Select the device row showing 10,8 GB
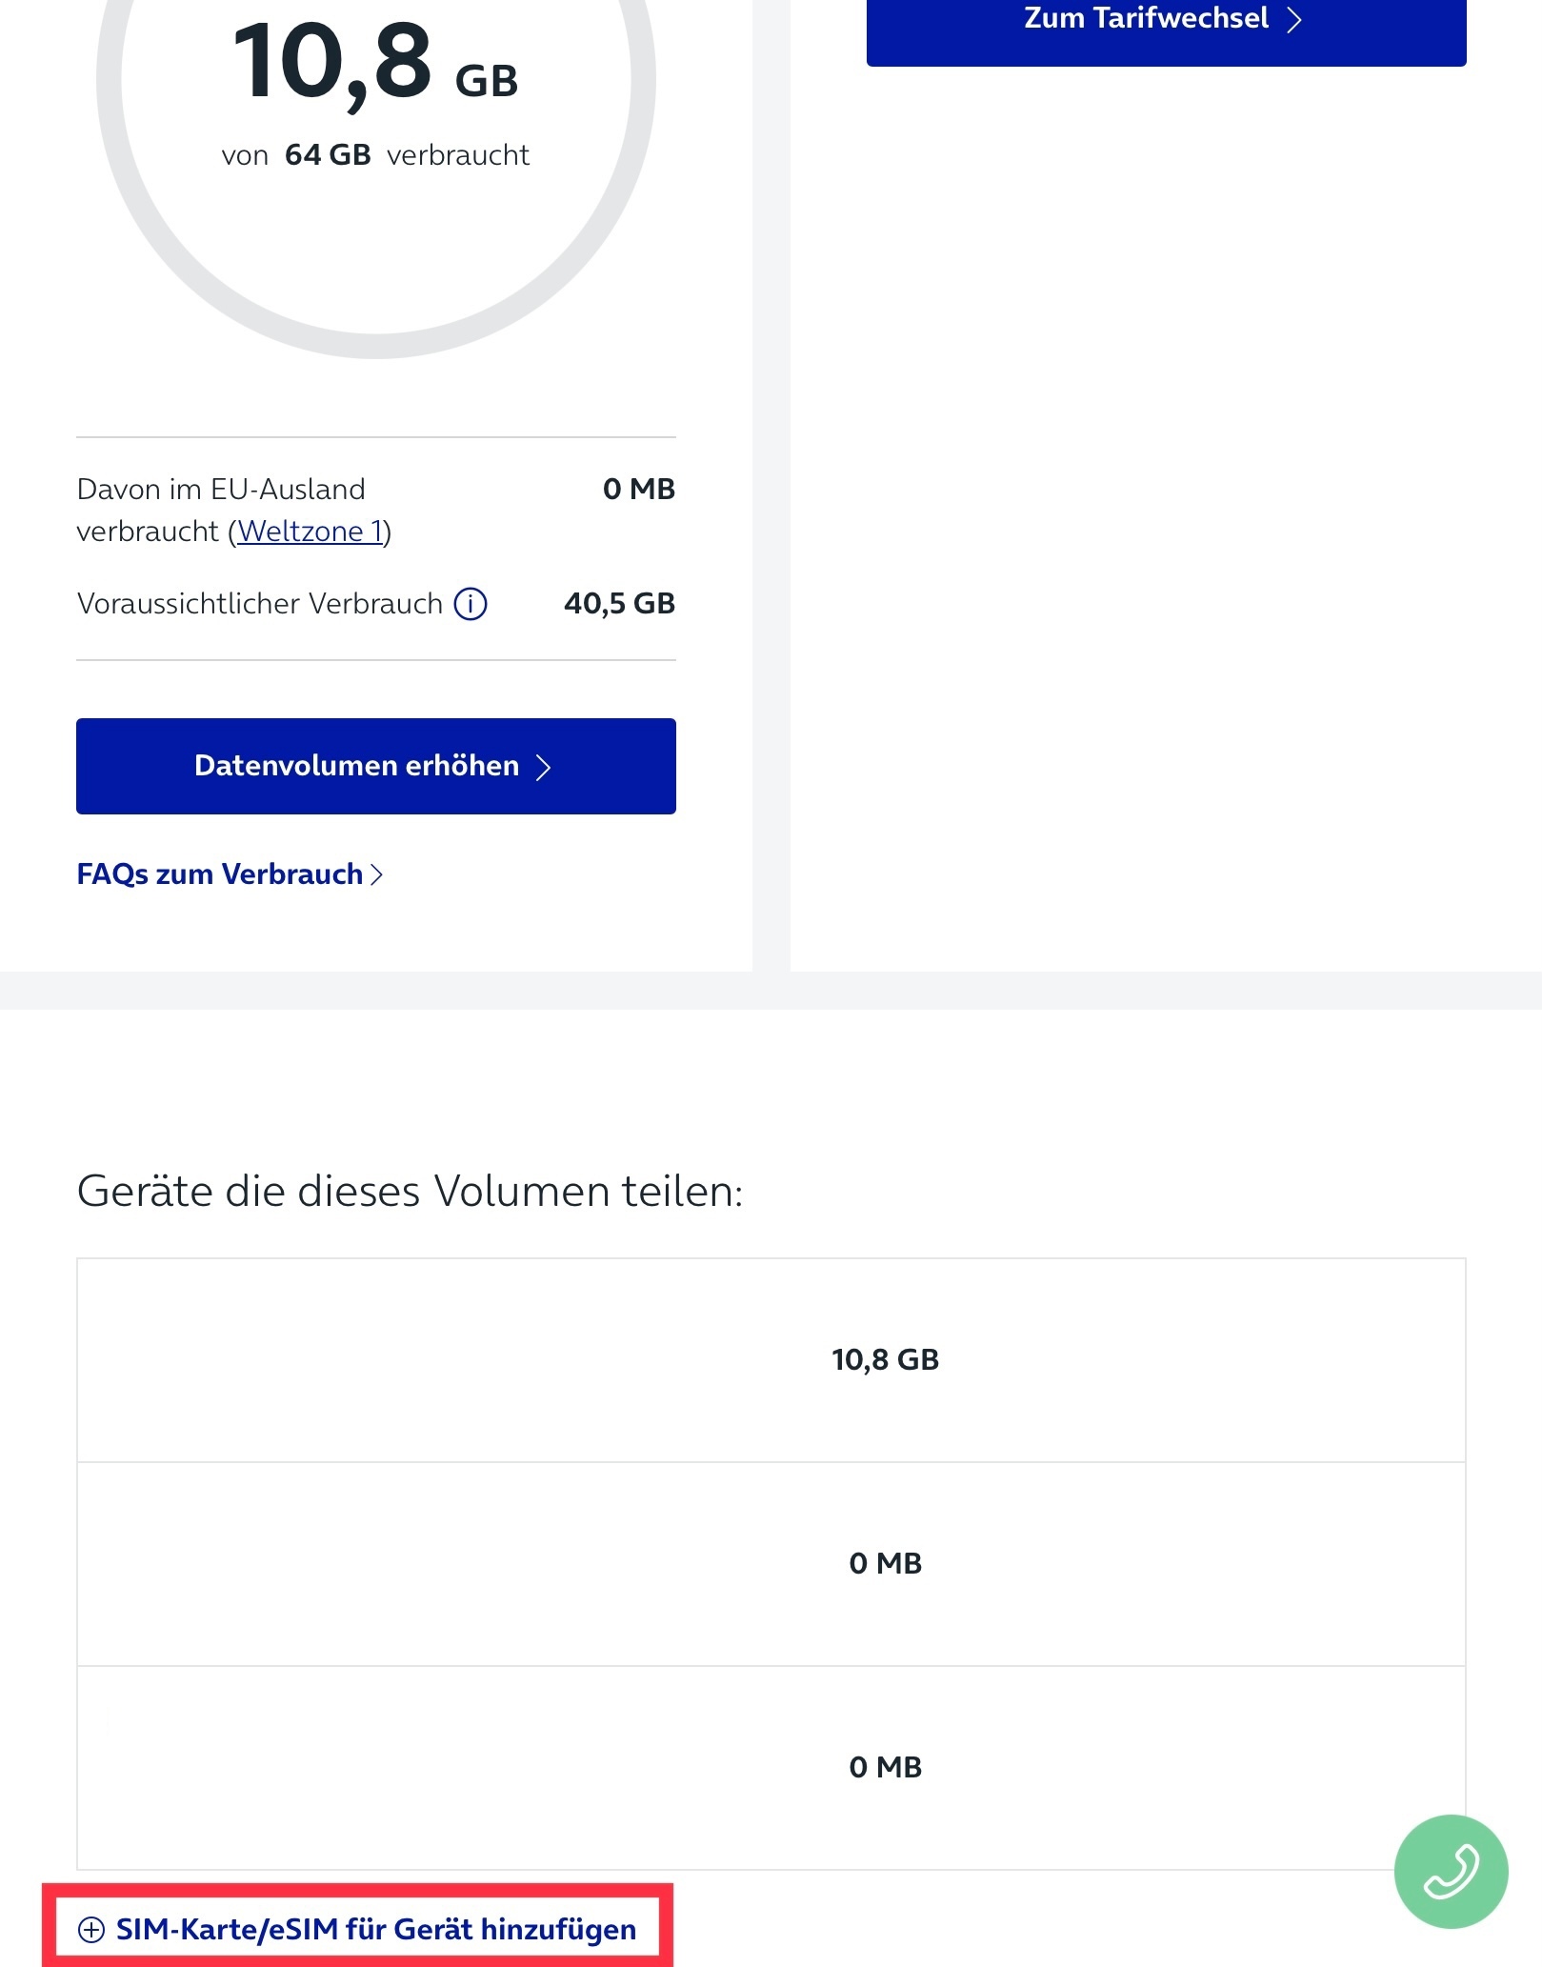The image size is (1542, 1967). [771, 1360]
